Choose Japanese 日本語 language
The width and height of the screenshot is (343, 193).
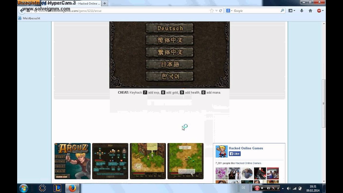(x=169, y=64)
